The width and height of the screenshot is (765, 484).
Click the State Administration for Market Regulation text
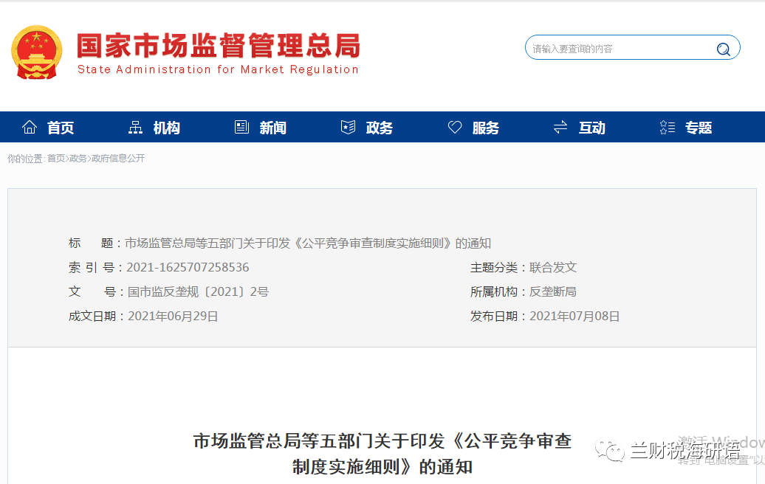point(218,69)
